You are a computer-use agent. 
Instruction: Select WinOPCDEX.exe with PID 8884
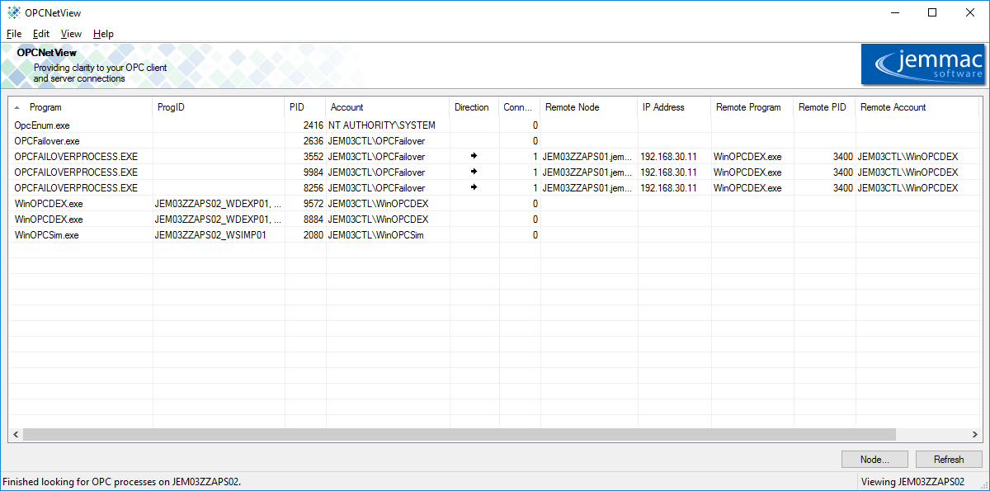pos(493,219)
